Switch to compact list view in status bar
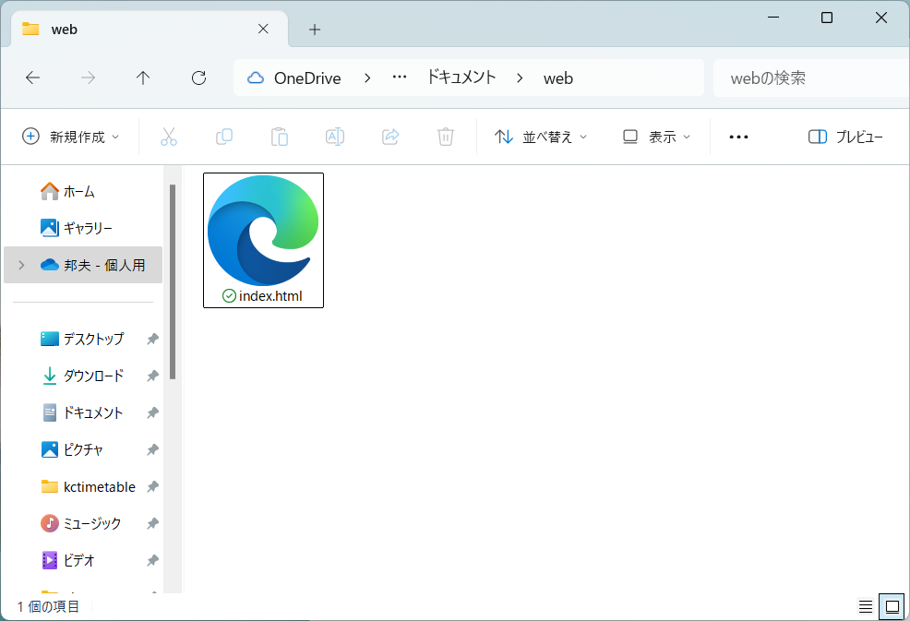This screenshot has width=910, height=621. (x=865, y=606)
